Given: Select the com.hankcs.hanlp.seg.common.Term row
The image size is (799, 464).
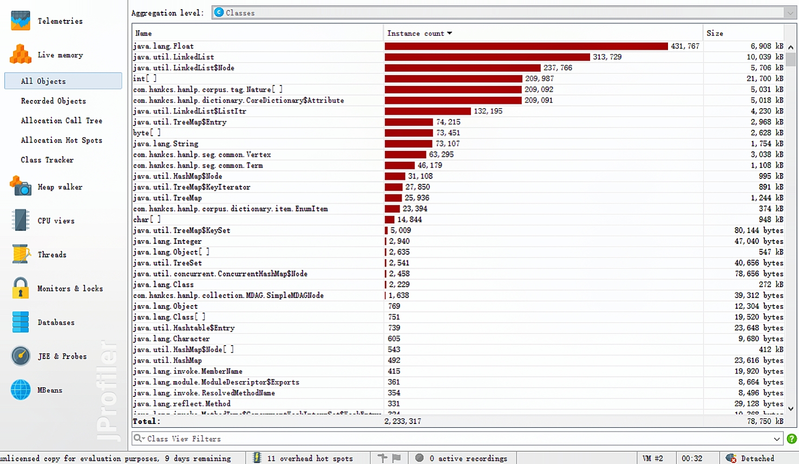Looking at the screenshot, I should click(x=459, y=165).
